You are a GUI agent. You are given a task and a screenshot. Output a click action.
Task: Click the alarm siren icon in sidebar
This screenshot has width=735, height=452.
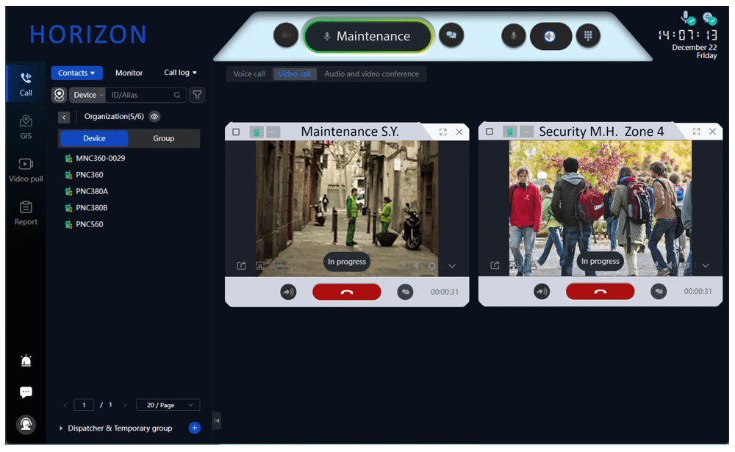26,360
